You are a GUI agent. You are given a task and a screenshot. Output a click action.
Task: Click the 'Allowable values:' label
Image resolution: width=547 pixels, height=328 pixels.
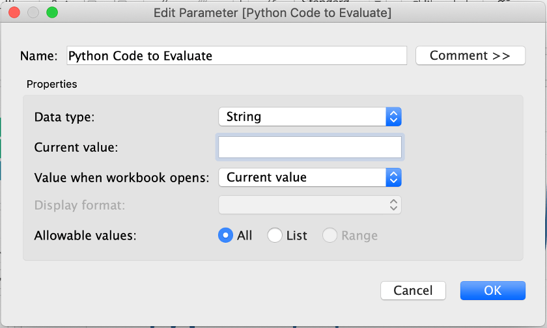click(x=85, y=236)
